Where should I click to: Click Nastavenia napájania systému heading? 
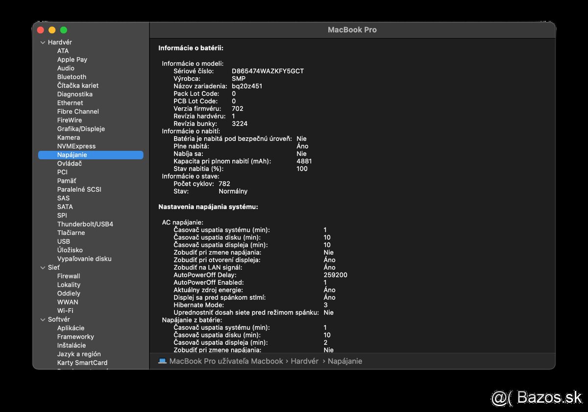[x=208, y=207]
